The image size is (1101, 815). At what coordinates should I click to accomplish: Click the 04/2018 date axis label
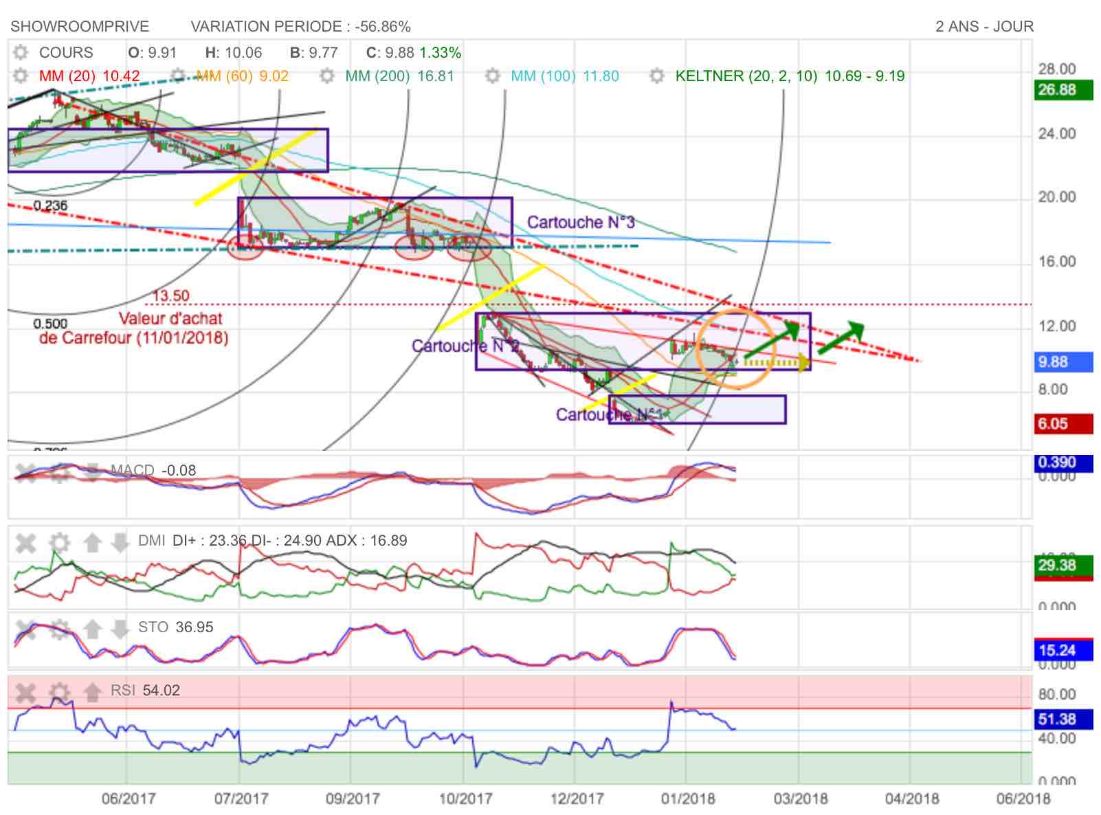pos(912,799)
